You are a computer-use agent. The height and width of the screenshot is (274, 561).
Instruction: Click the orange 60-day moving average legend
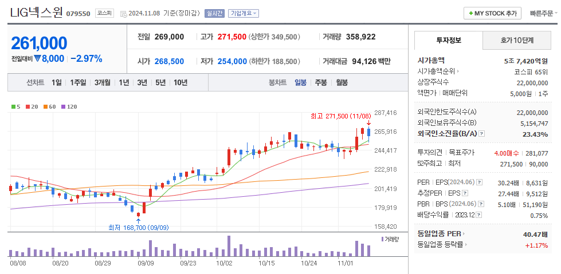(50, 106)
